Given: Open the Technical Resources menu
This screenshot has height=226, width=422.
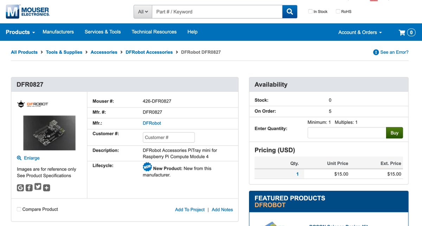Looking at the screenshot, I should (154, 32).
